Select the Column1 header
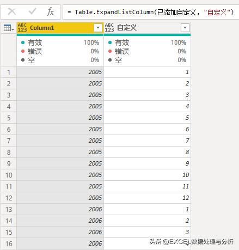Viewport: 239px width, 250px height. 60,28
